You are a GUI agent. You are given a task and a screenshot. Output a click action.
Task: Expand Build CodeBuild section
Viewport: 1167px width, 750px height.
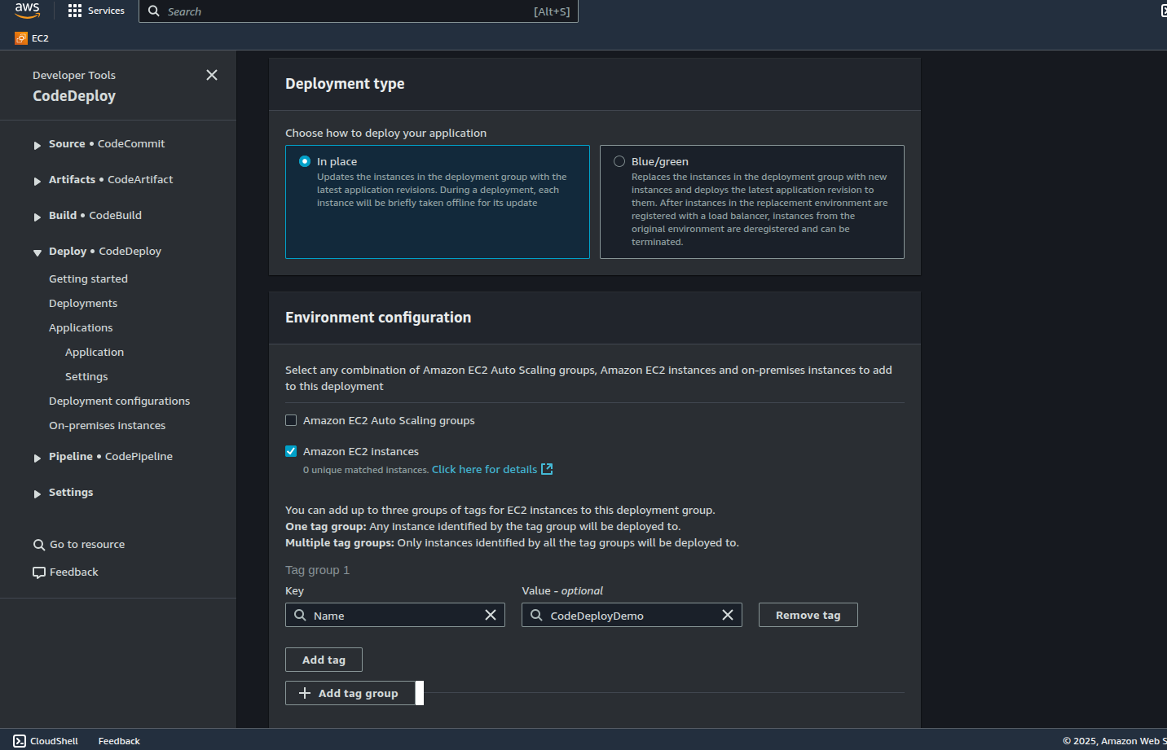(37, 217)
